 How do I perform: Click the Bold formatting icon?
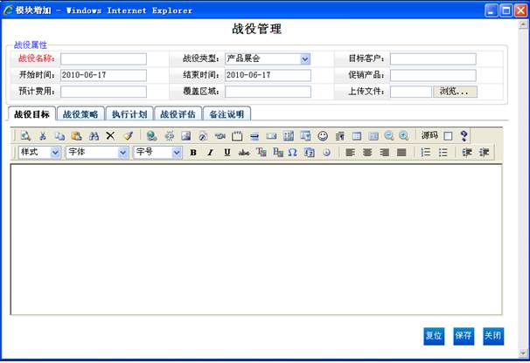(x=193, y=153)
